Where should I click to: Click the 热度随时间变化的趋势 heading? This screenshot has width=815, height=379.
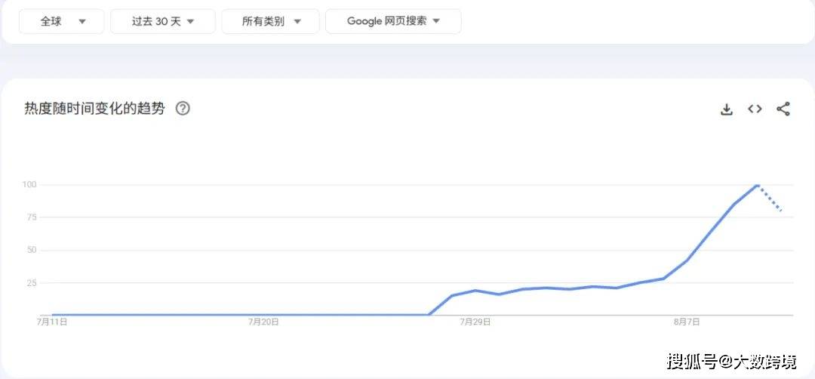click(x=94, y=109)
